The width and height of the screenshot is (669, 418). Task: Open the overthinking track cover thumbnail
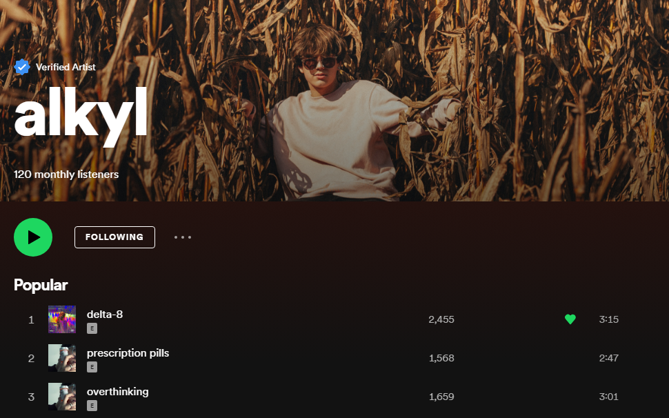[x=62, y=397]
